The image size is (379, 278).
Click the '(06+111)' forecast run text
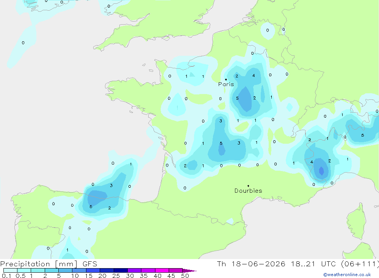360,264
